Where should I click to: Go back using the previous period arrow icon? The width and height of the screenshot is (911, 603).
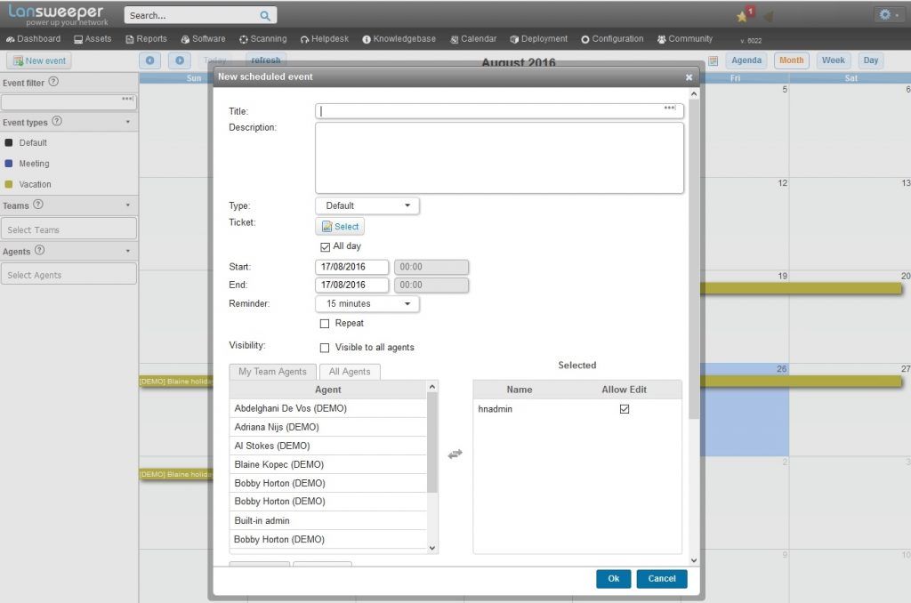(149, 60)
